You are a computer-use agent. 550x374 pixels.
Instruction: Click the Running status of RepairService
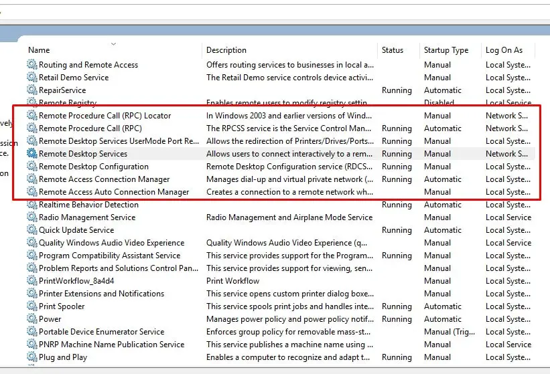397,90
